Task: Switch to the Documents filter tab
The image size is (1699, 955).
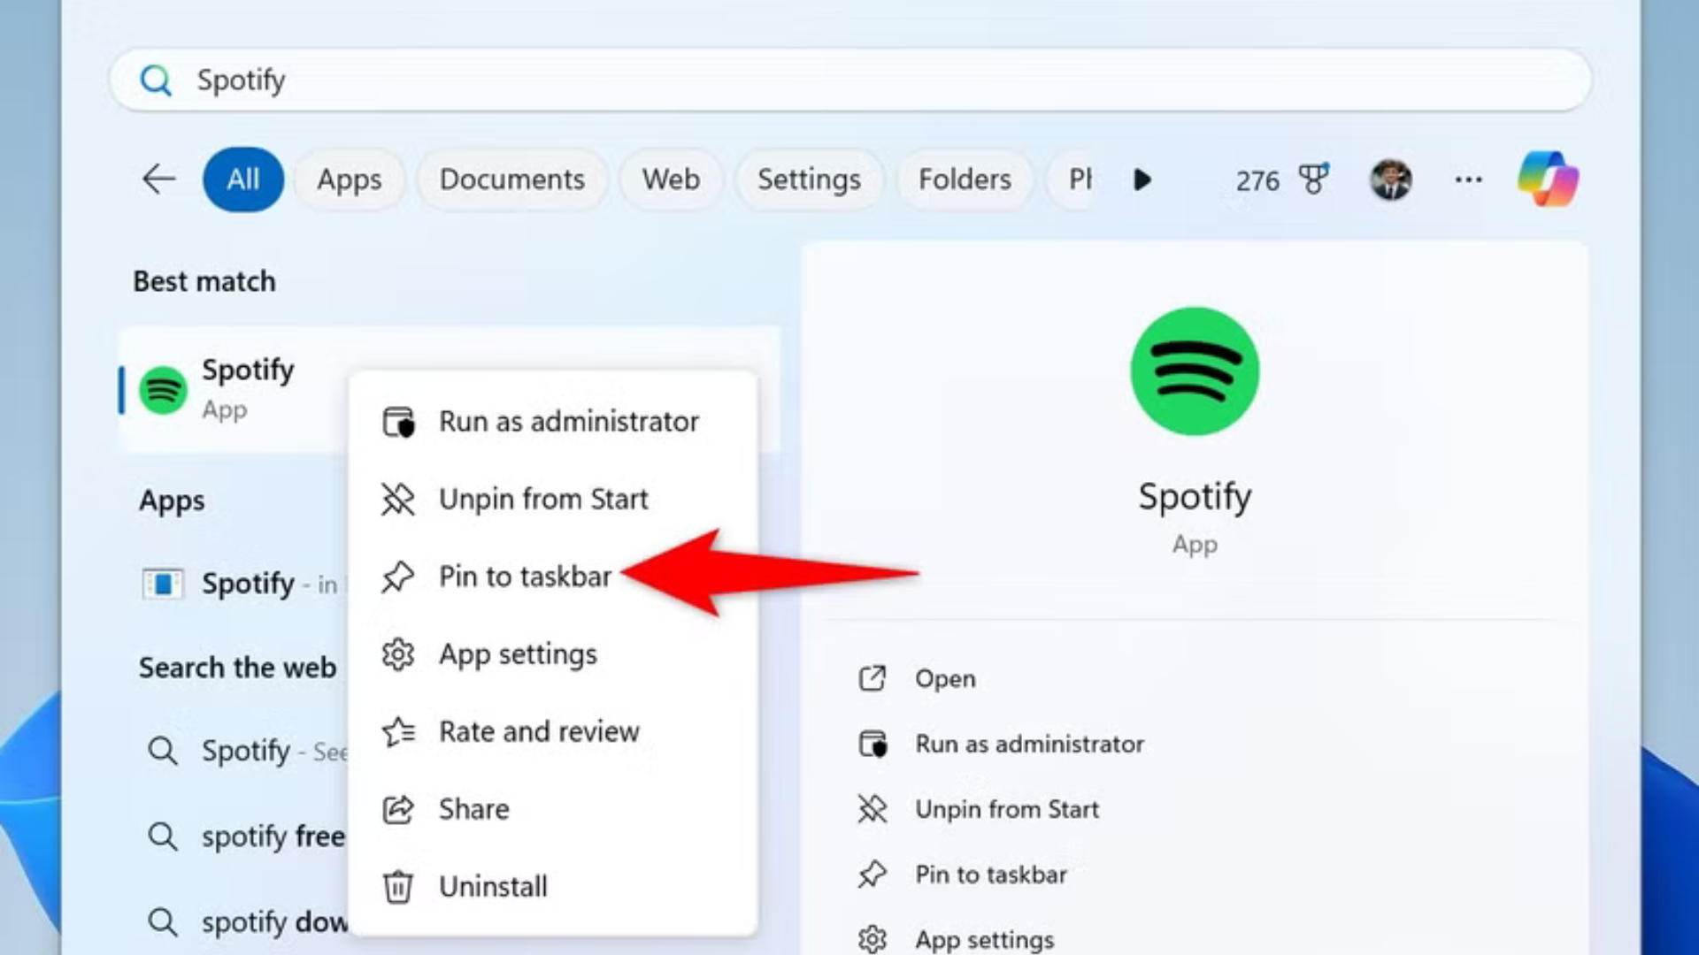Action: [512, 180]
